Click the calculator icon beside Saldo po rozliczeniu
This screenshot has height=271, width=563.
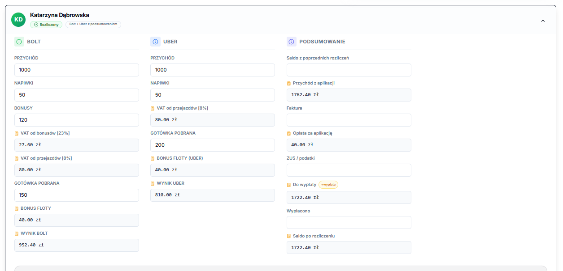pos(289,236)
